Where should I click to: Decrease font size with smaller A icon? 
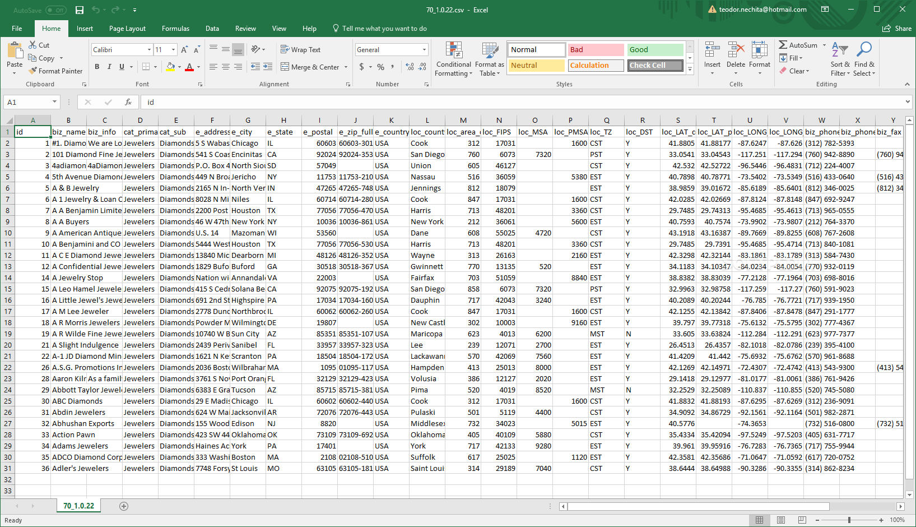(197, 49)
